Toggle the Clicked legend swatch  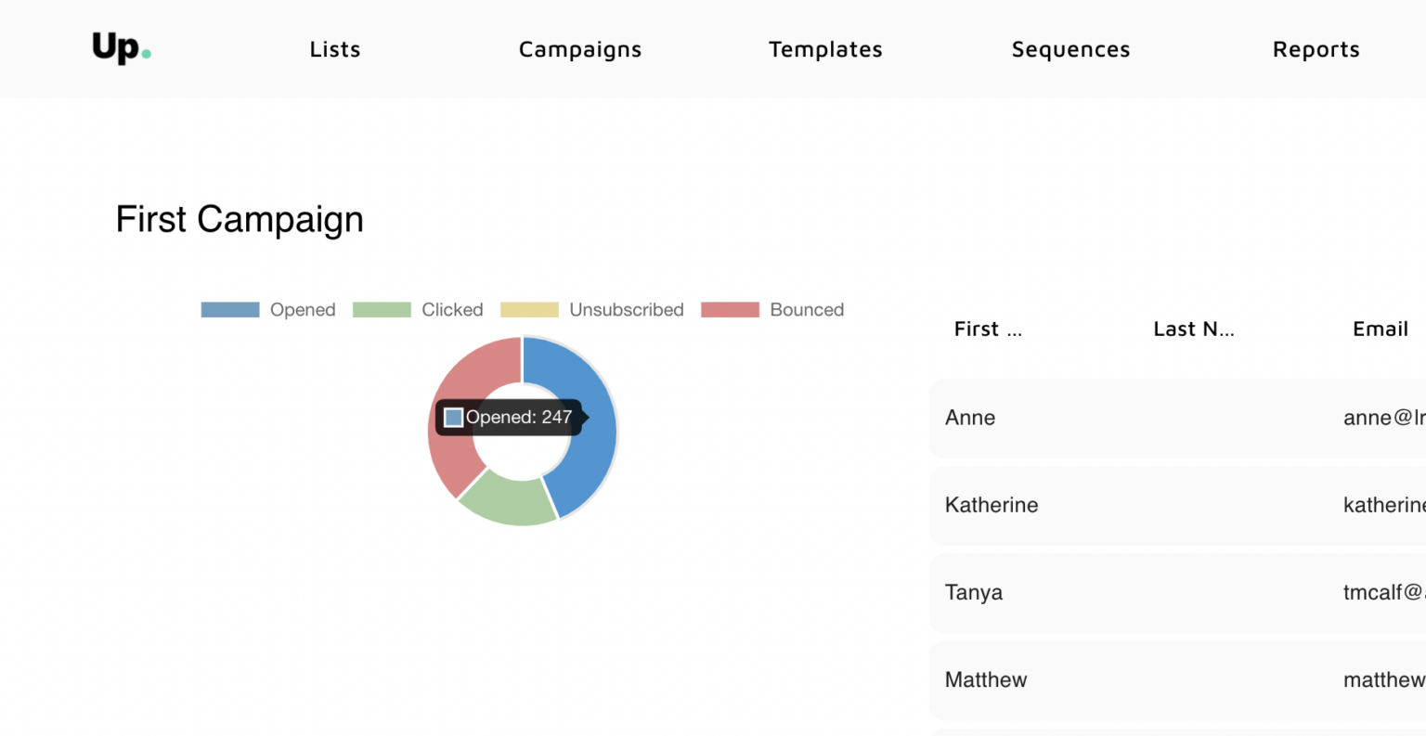(x=382, y=310)
